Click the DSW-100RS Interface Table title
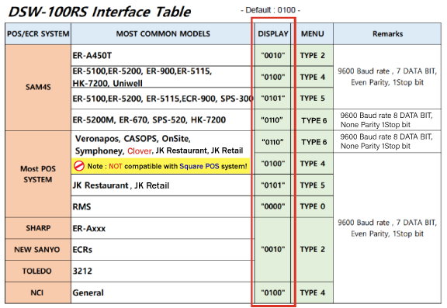This screenshot has height=308, width=447. [99, 12]
